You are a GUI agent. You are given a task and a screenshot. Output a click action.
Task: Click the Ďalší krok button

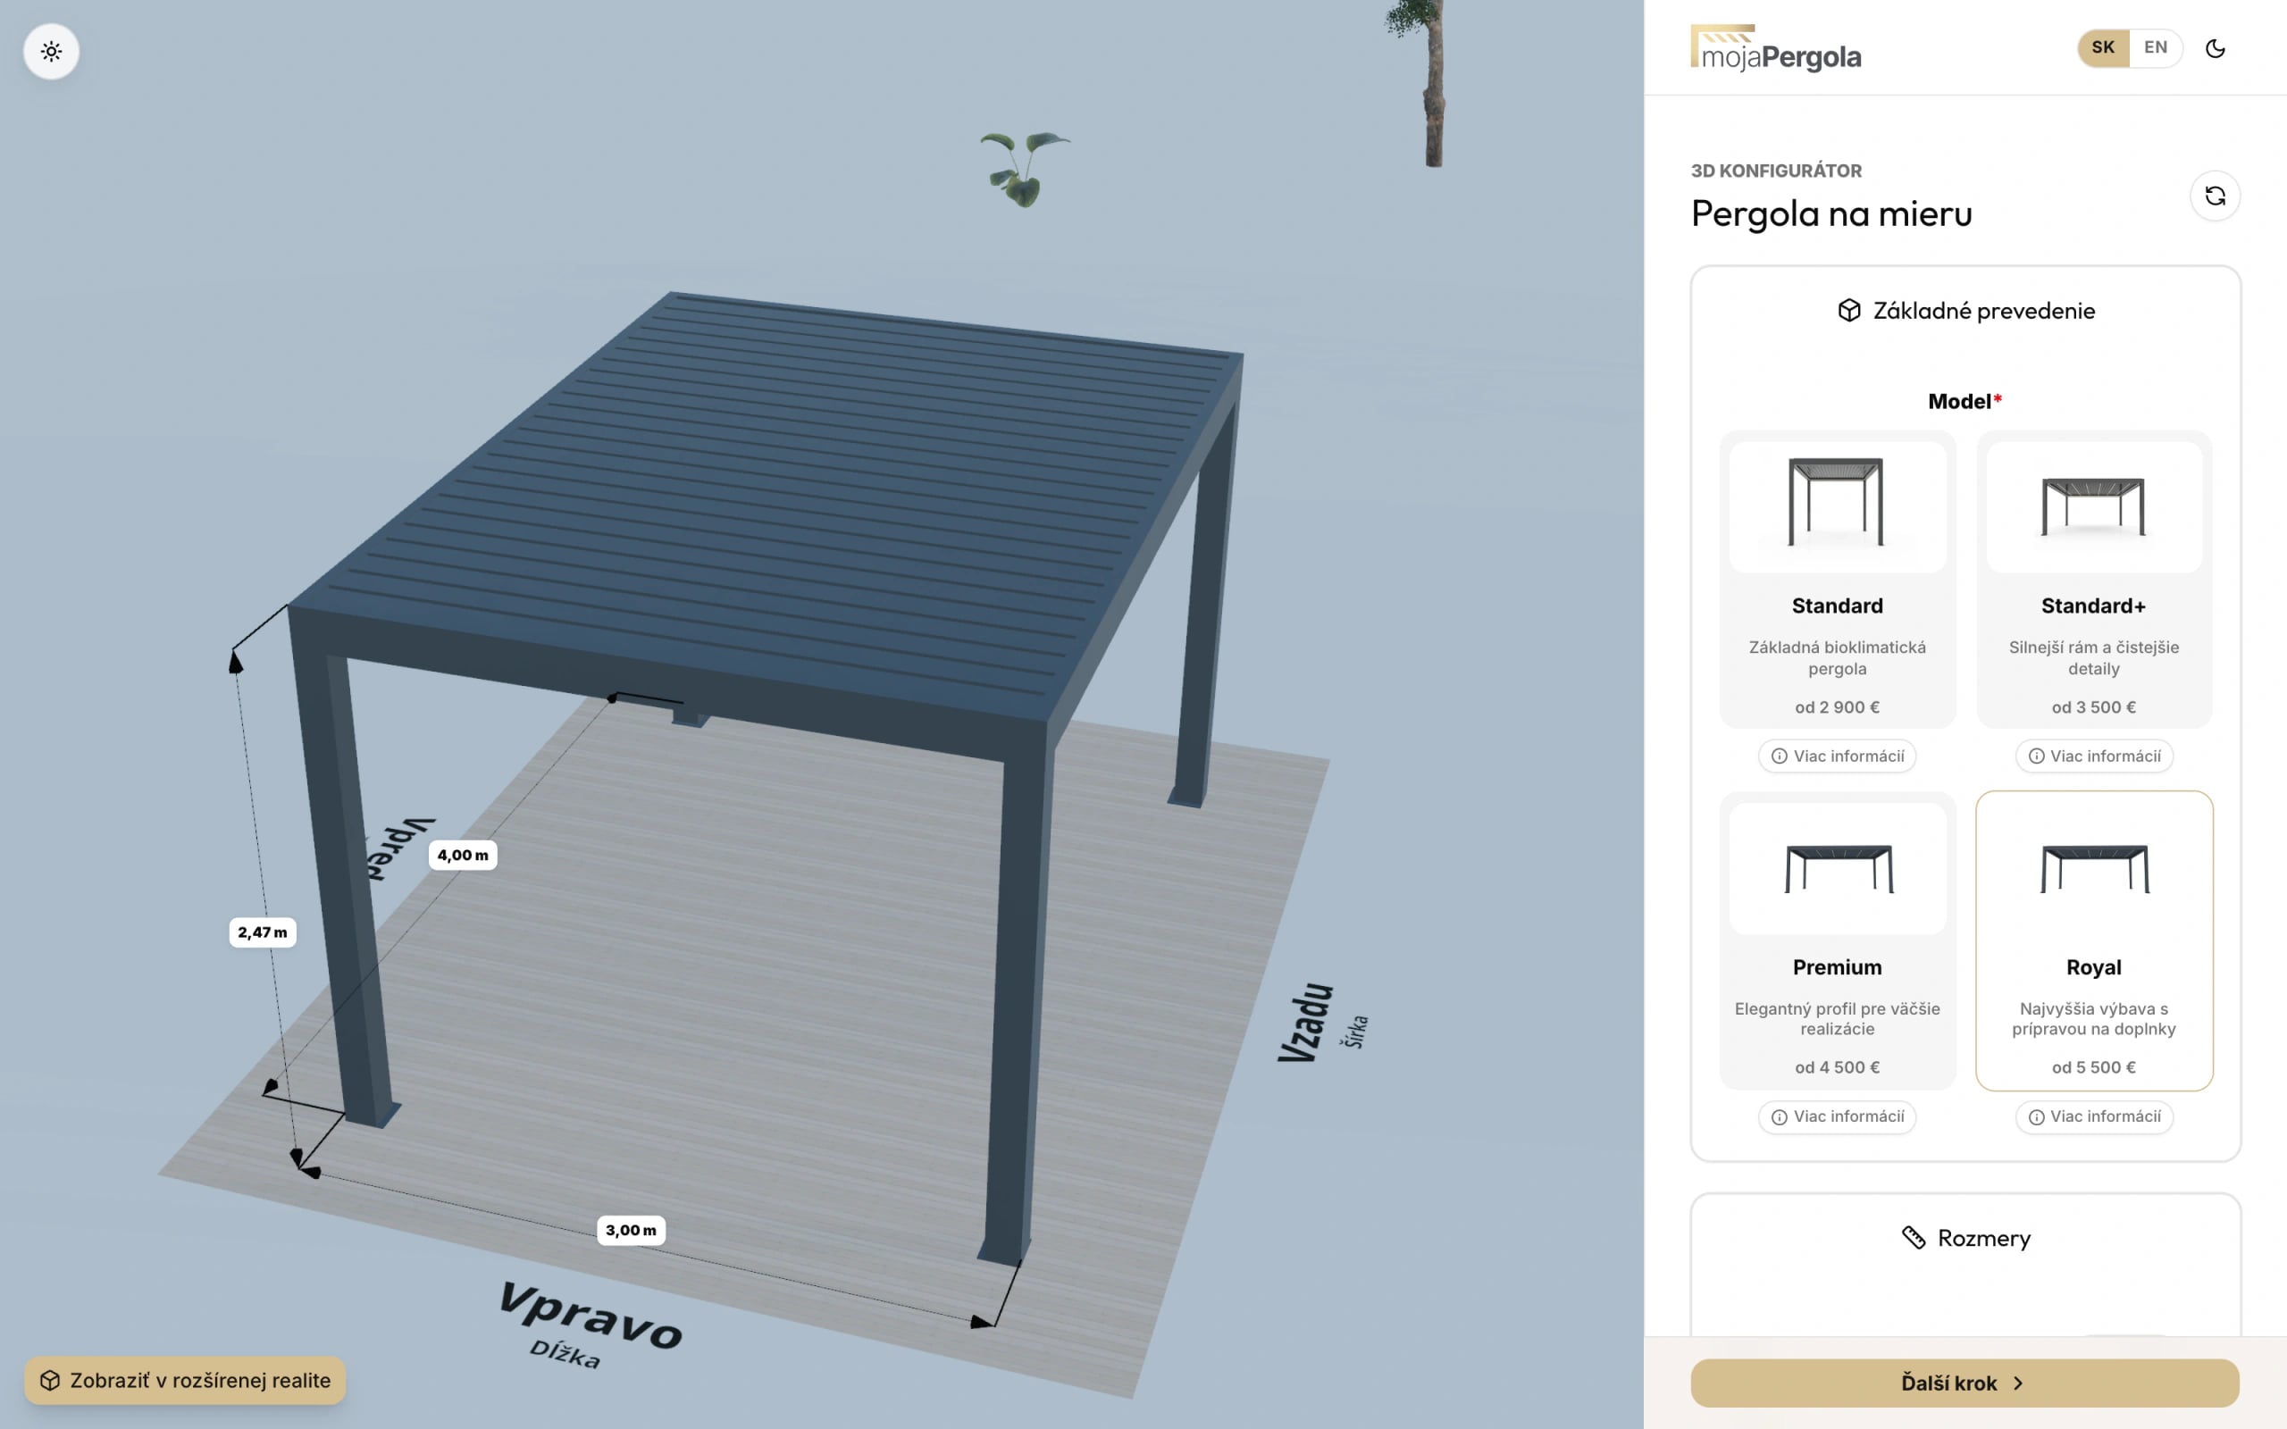tap(1964, 1383)
